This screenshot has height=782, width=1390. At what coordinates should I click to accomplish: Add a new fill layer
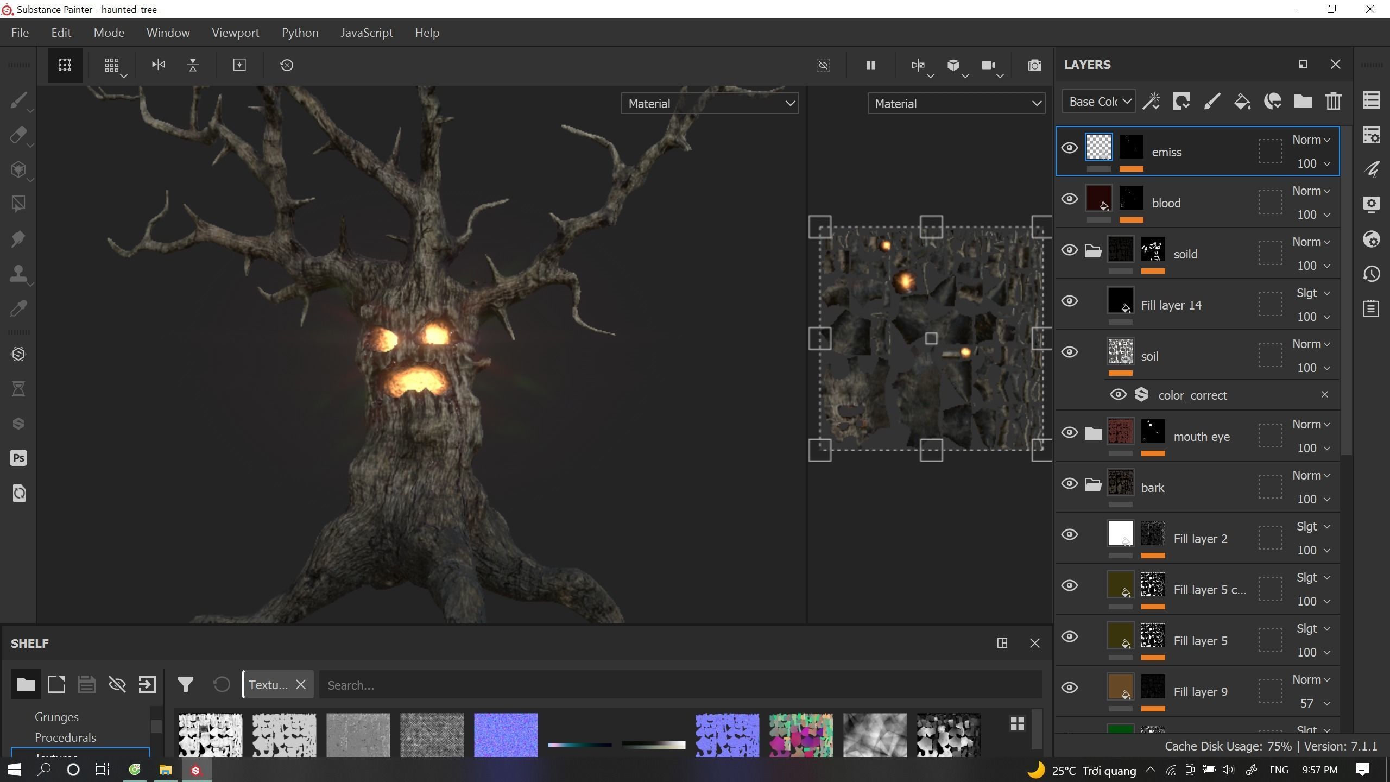click(x=1242, y=102)
